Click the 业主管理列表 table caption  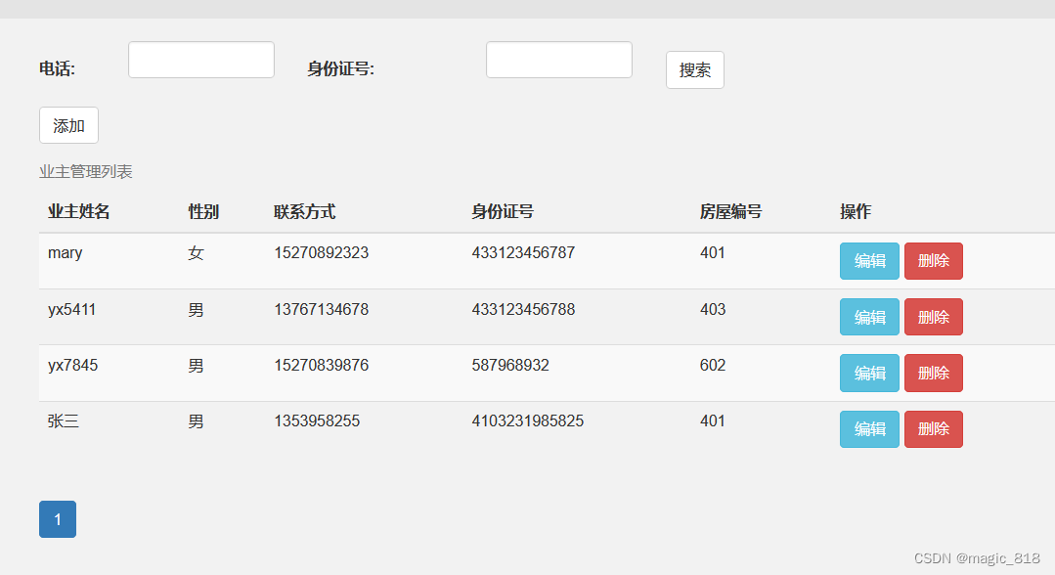coord(85,172)
